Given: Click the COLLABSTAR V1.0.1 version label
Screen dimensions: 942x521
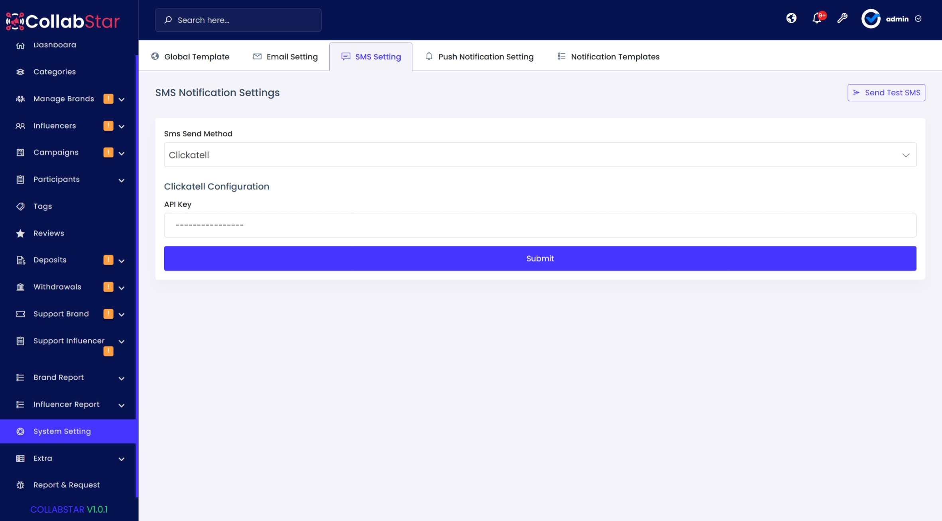Looking at the screenshot, I should point(69,509).
